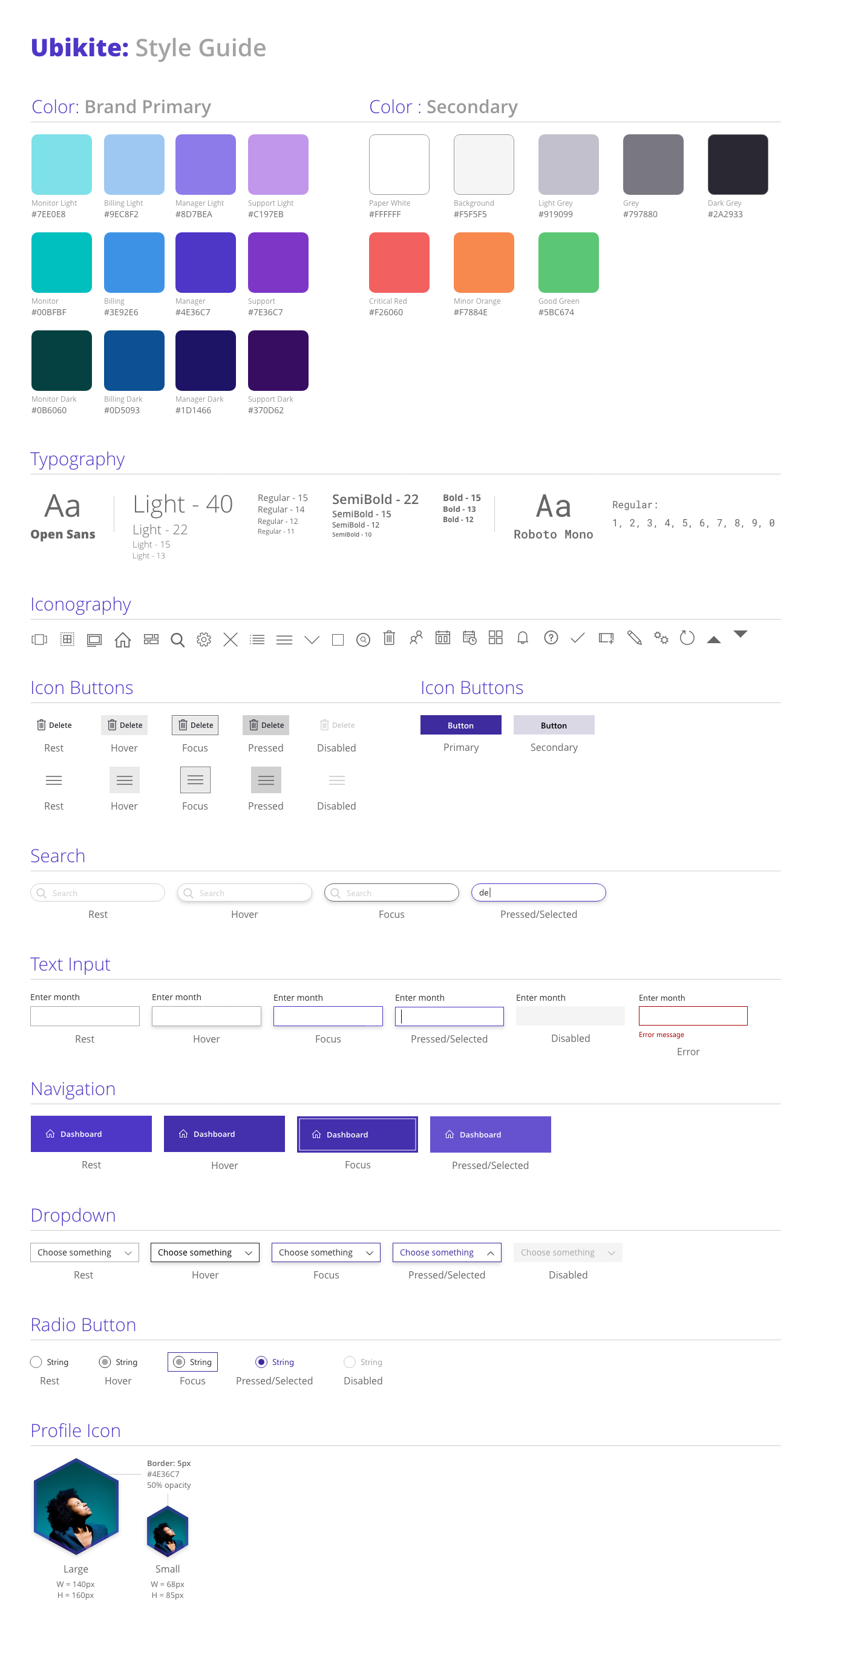Click the Small hexagon profile picture
The width and height of the screenshot is (847, 1653).
point(168,1532)
